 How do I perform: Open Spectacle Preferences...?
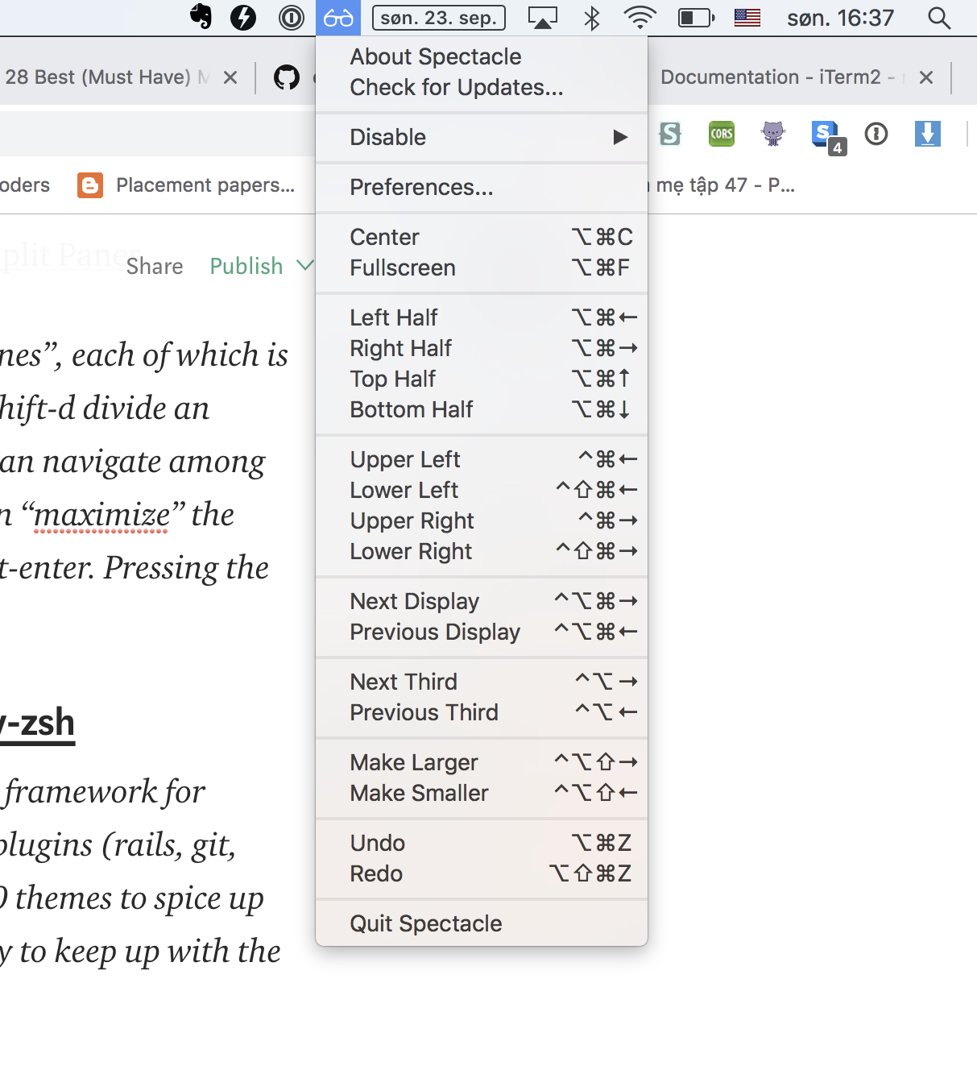point(482,187)
